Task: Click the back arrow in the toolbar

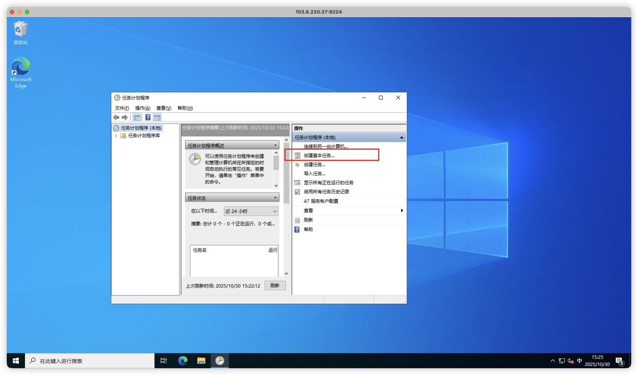Action: (x=116, y=117)
